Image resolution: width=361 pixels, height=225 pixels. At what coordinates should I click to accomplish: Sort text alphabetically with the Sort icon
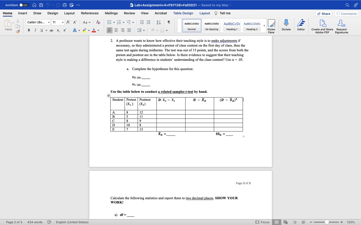[x=158, y=22]
